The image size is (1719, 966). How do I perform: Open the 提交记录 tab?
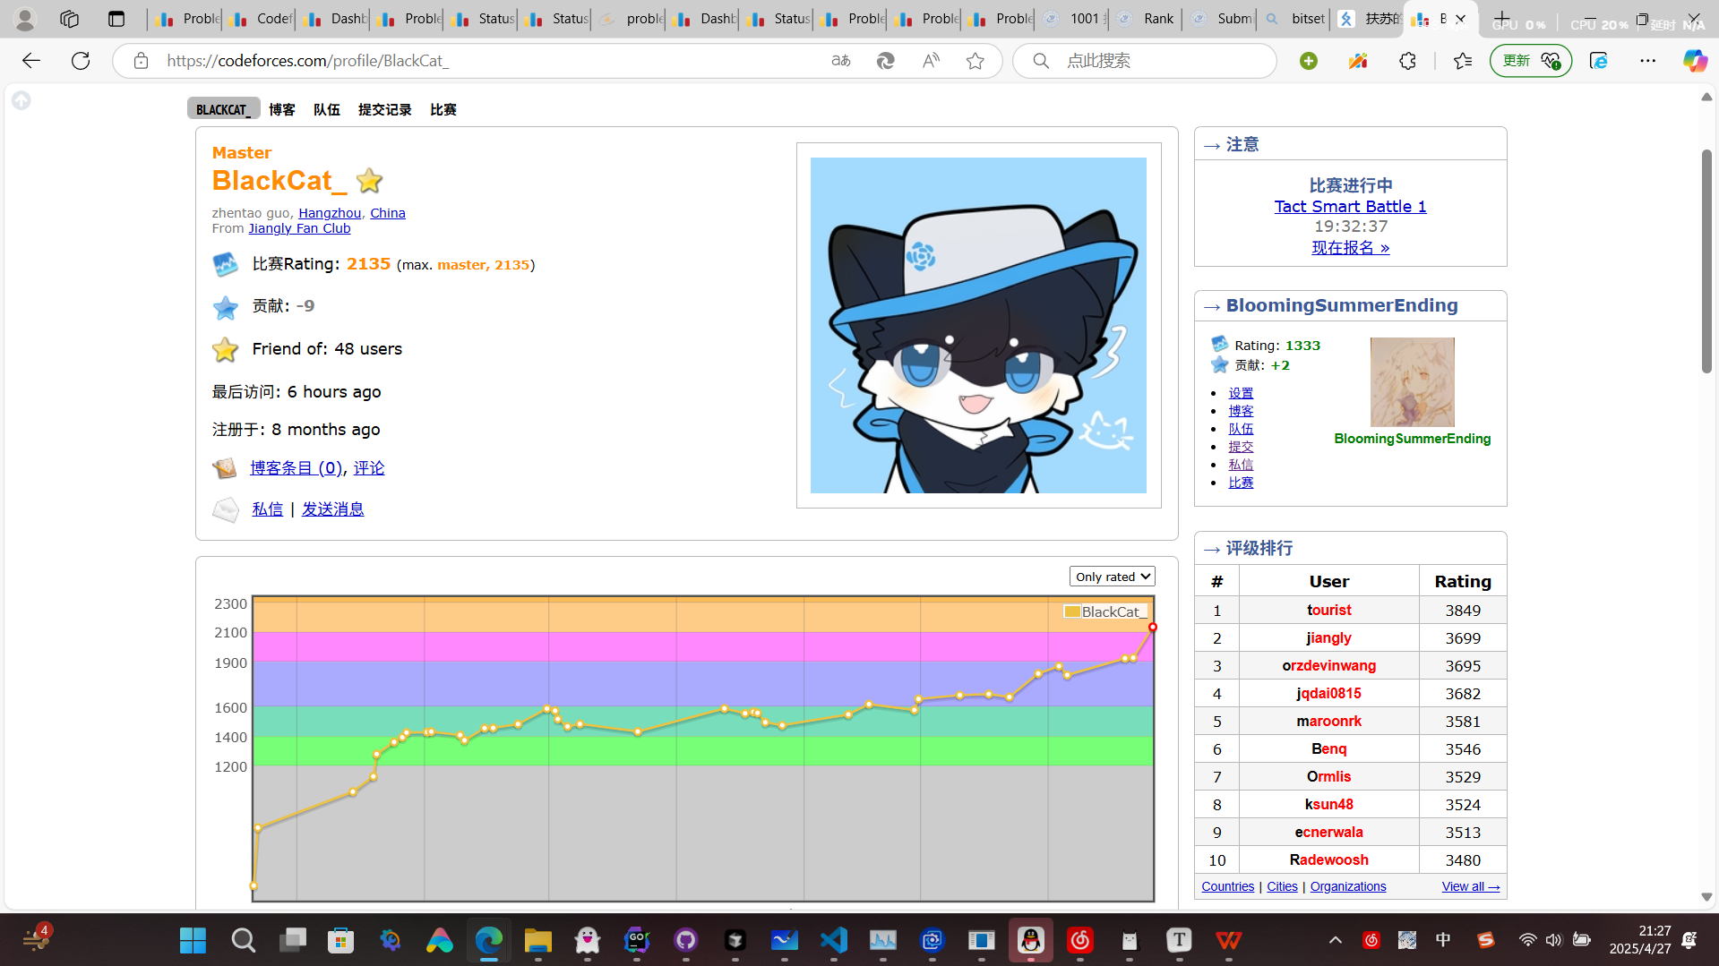(x=385, y=109)
